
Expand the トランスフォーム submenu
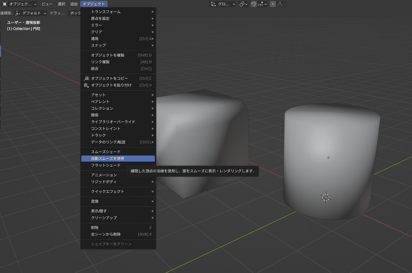click(x=118, y=12)
